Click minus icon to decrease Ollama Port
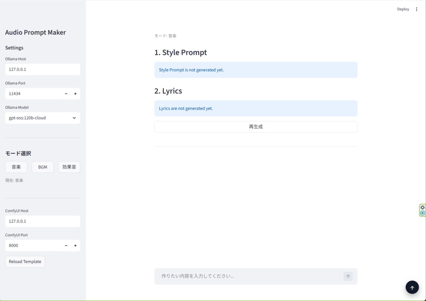Image resolution: width=426 pixels, height=301 pixels. (66, 94)
